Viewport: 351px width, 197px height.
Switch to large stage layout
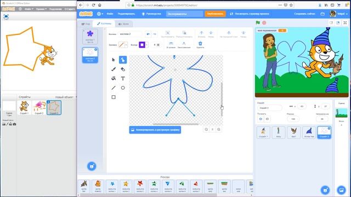[338, 23]
